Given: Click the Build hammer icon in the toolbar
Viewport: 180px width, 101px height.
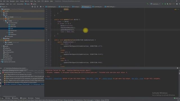Looking at the screenshot, I should (148, 4).
